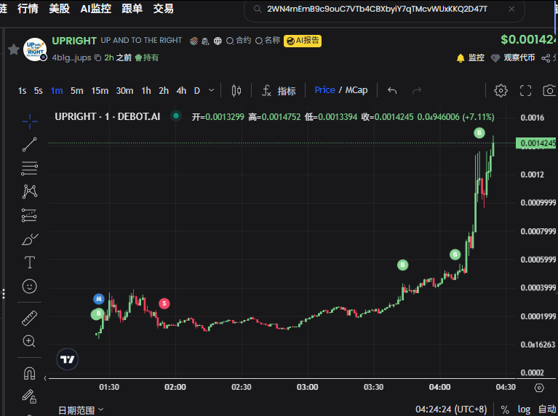The image size is (558, 416).
Task: Click the TradingView logo badge
Action: pos(67,359)
